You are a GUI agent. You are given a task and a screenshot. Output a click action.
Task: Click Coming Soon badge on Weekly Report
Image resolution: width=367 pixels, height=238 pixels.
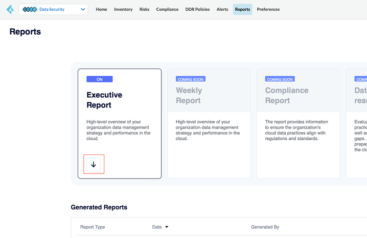coord(190,79)
